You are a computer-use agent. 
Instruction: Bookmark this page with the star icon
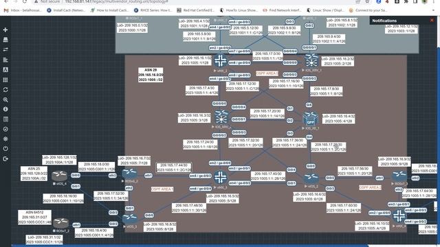tap(367, 1)
